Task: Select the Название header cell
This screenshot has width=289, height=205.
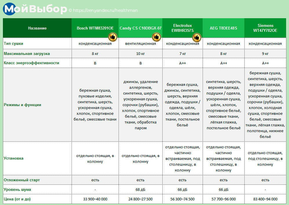Action: click(37, 28)
